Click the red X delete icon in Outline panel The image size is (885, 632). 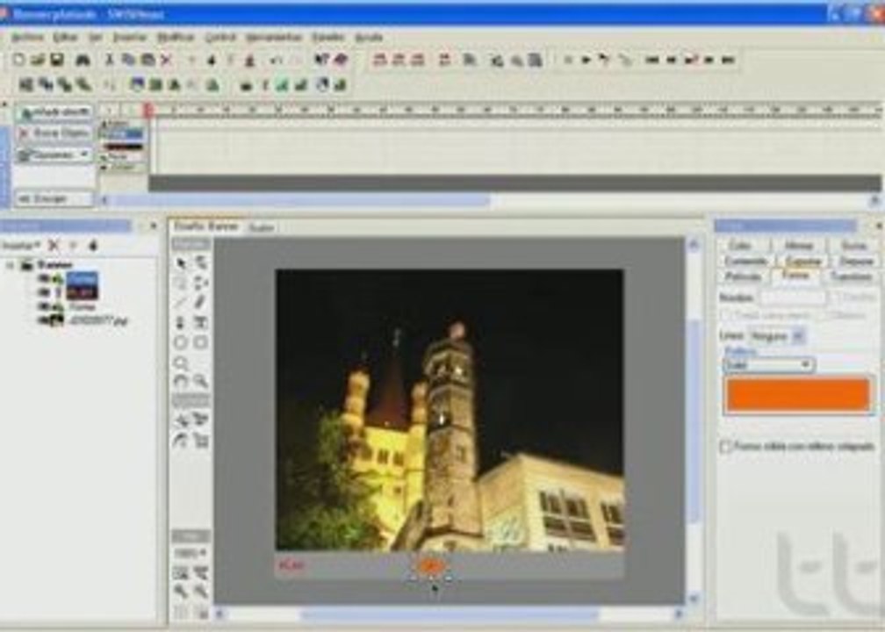[x=54, y=245]
